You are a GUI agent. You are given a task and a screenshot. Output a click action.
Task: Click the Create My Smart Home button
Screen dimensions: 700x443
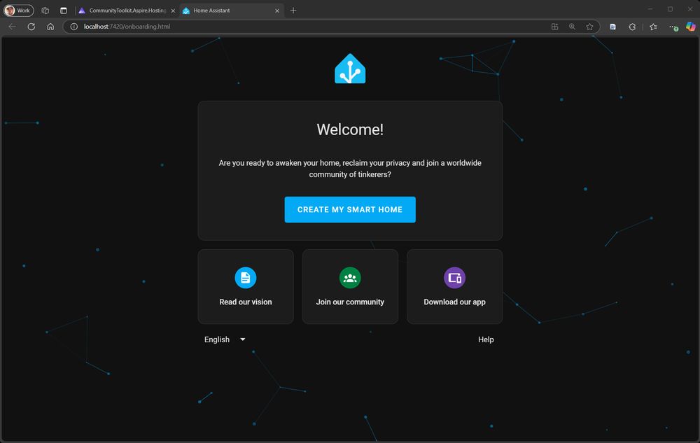(350, 210)
